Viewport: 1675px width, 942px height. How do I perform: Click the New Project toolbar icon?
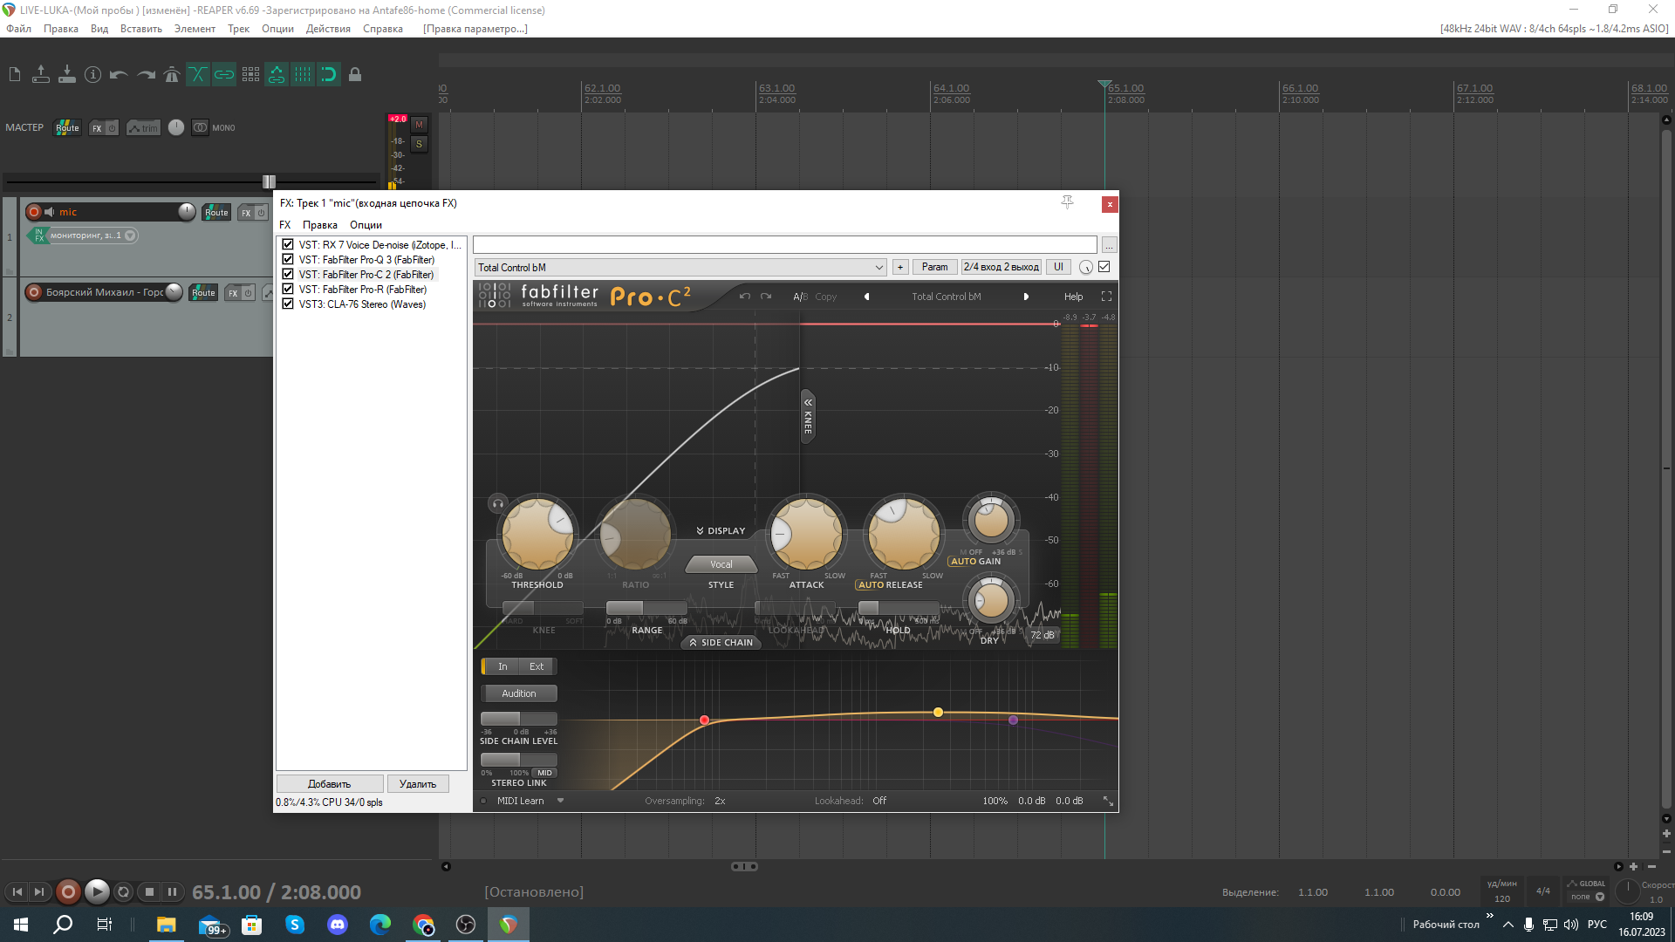pos(15,75)
